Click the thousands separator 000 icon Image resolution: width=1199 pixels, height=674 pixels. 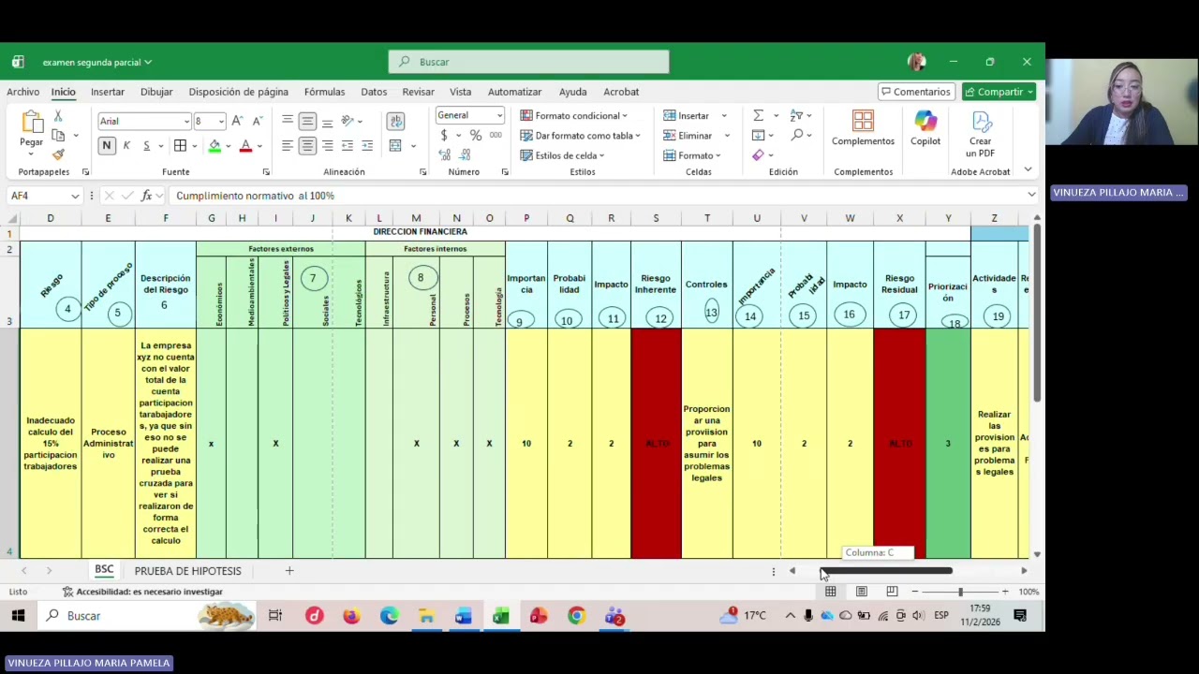tap(496, 136)
